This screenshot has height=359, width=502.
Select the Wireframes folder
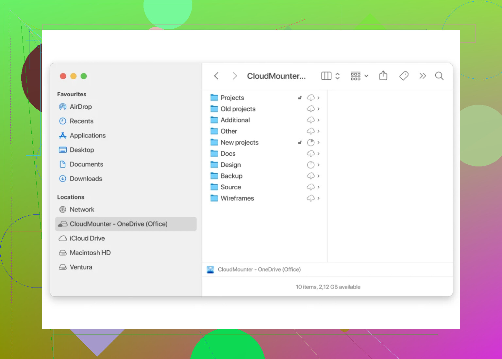point(265,198)
